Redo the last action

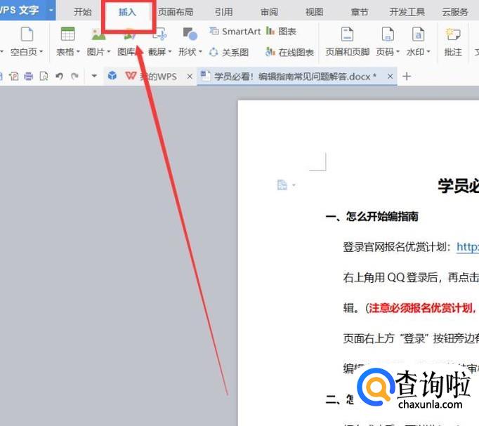coord(74,76)
